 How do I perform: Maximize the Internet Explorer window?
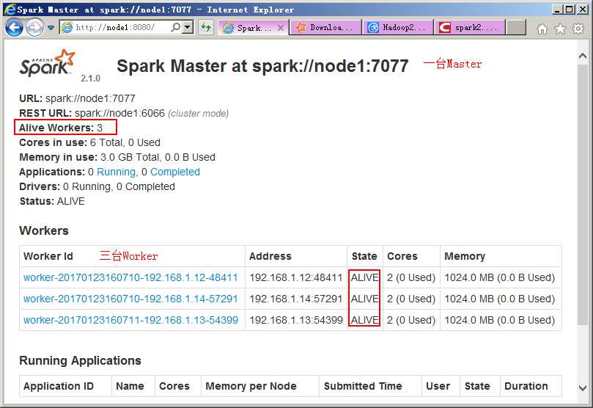pyautogui.click(x=568, y=10)
